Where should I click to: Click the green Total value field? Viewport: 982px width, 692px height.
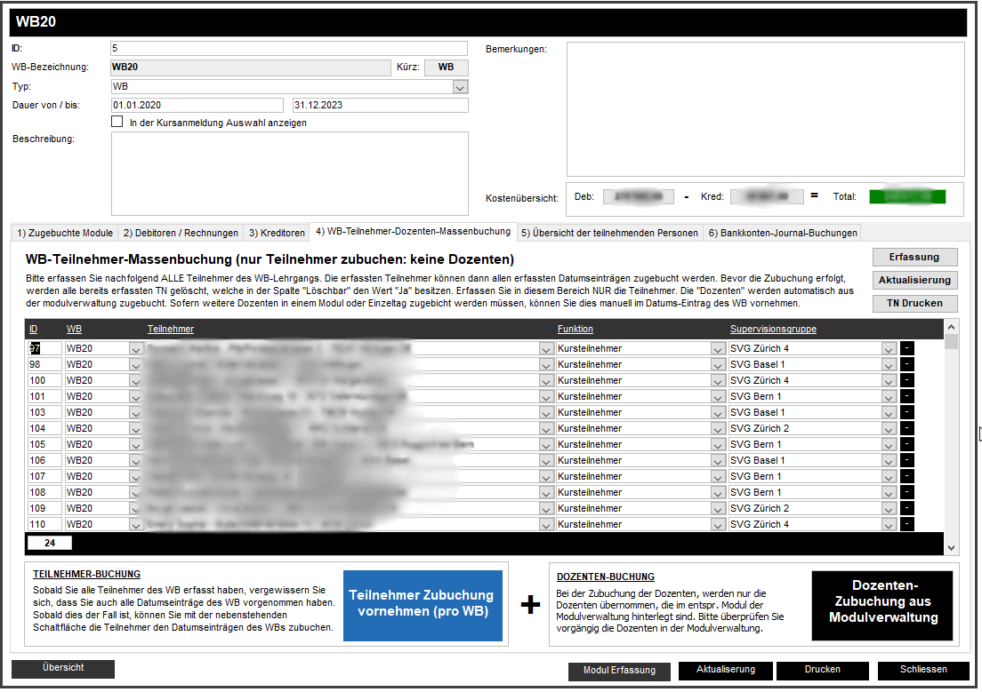pyautogui.click(x=906, y=196)
